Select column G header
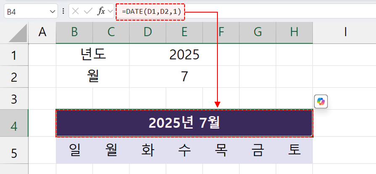The width and height of the screenshot is (376, 174). 258,33
